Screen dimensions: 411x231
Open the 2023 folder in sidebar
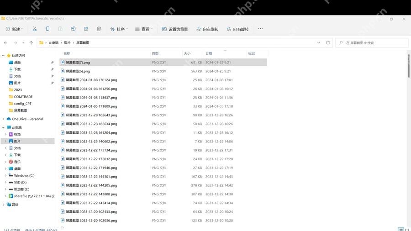tap(18, 90)
